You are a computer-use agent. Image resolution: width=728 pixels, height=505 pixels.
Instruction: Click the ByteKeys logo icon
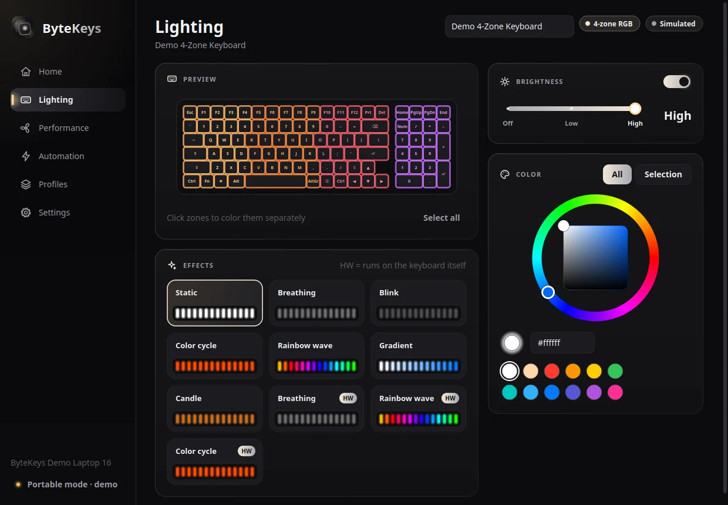point(23,27)
